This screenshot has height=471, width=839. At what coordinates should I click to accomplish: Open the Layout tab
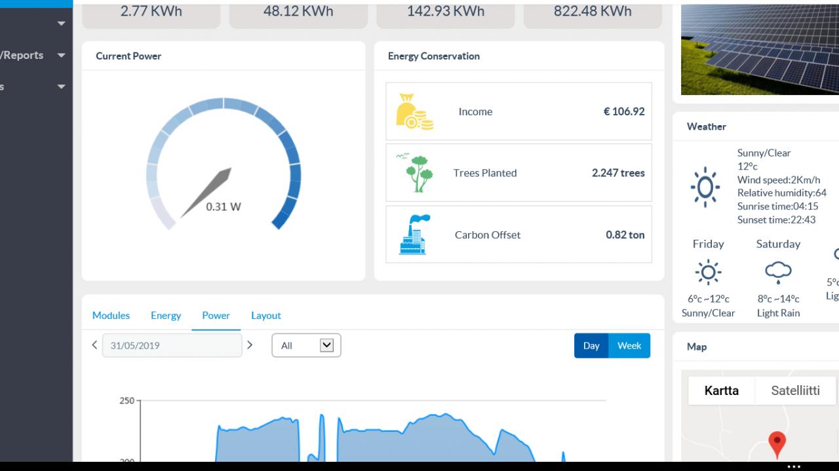coord(265,315)
